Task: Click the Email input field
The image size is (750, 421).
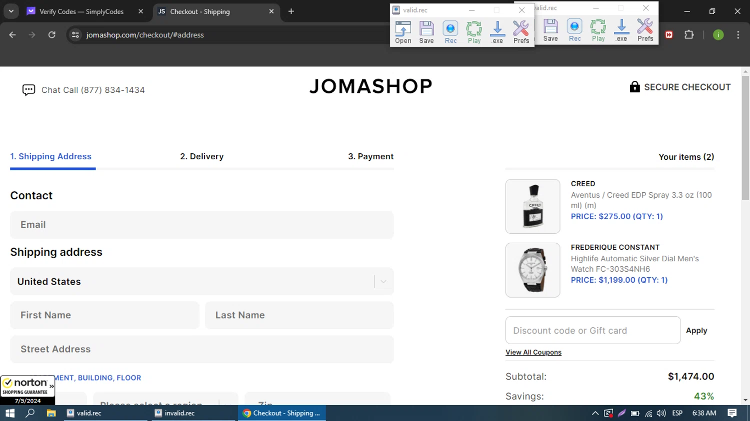Action: pyautogui.click(x=202, y=225)
